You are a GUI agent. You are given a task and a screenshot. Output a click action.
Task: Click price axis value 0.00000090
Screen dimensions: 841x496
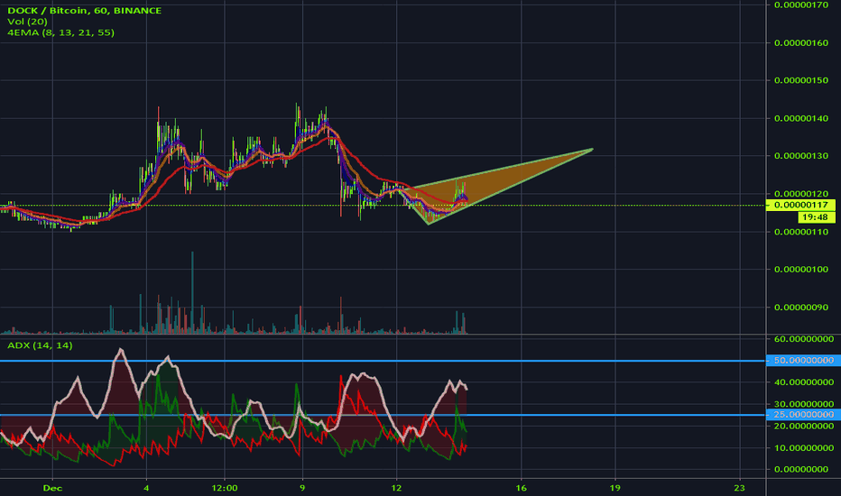tap(801, 308)
